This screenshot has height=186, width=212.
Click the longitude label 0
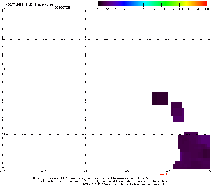pyautogui.click(x=210, y=171)
